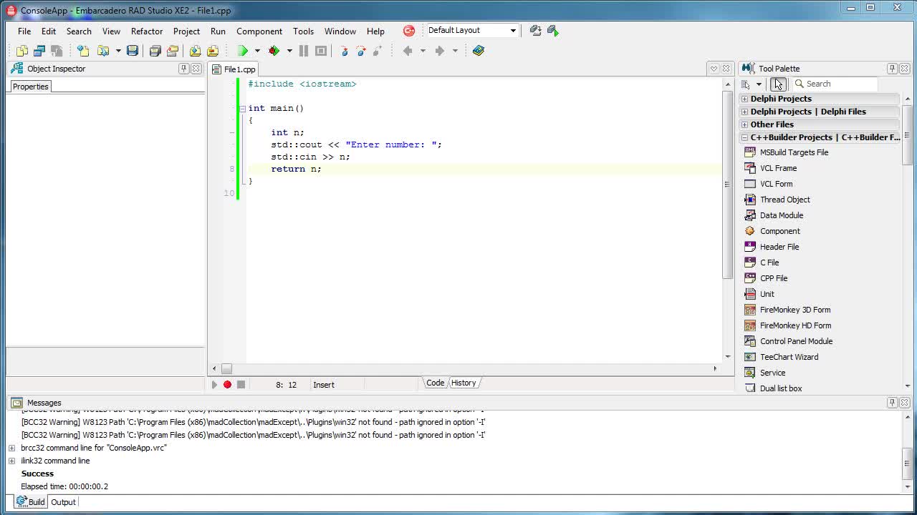Open the Tool Palette categories dropdown arrow
917x515 pixels.
tap(759, 84)
